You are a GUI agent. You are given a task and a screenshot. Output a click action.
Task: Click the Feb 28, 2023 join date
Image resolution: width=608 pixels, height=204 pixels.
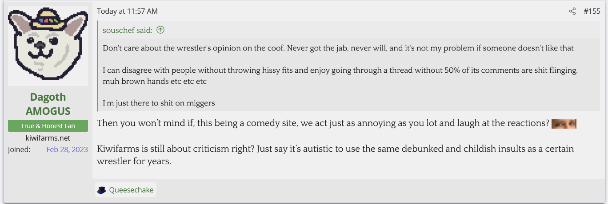point(67,150)
